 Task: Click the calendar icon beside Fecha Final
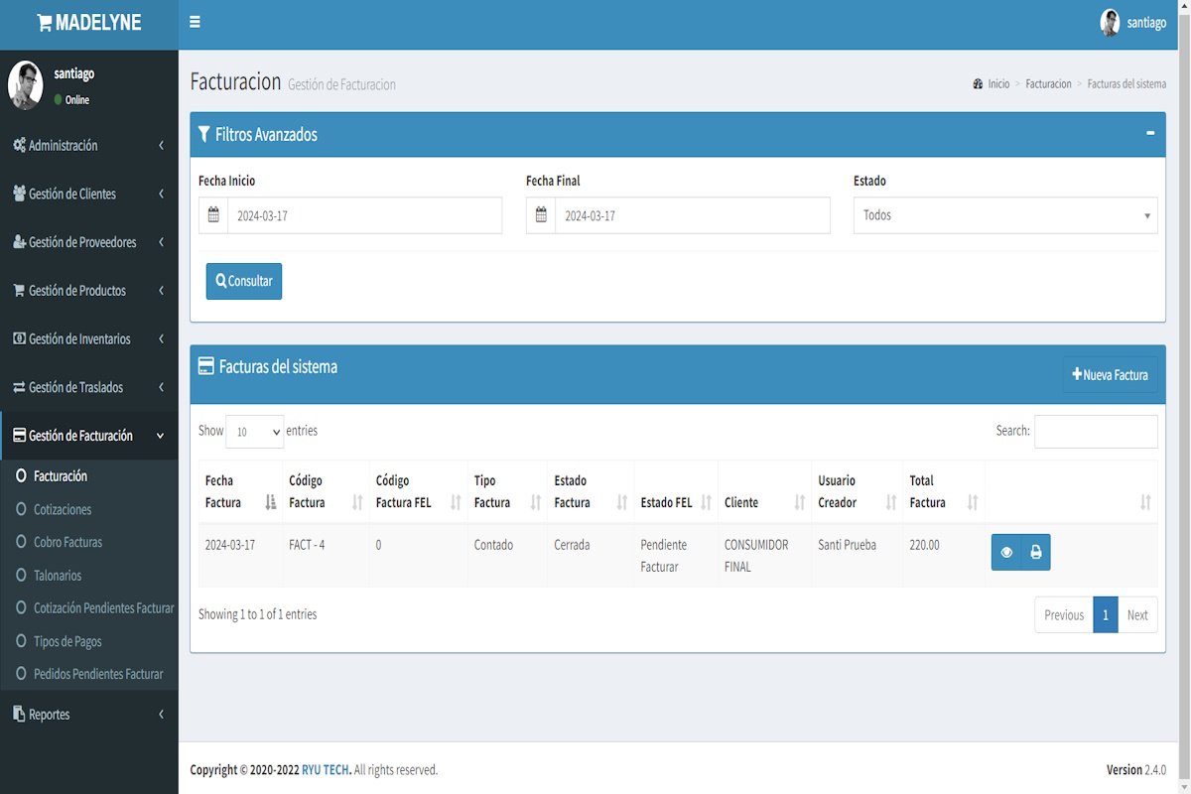541,215
